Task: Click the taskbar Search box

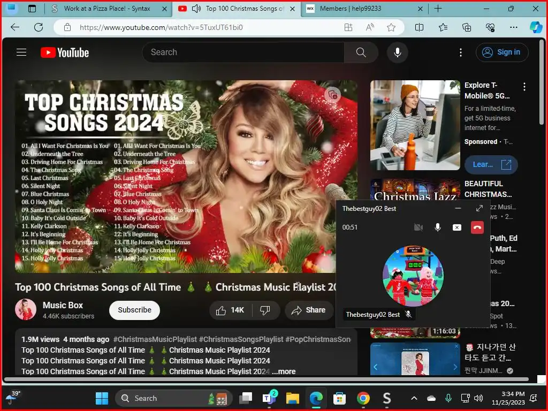Action: point(174,398)
